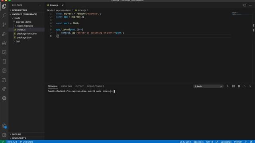The image size is (255, 143).
Task: Open the Run and Debug view
Action: [4, 34]
